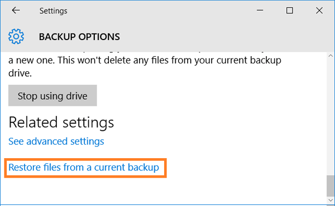This screenshot has height=206, width=335.
Task: Open See advanced settings link
Action: (56, 141)
